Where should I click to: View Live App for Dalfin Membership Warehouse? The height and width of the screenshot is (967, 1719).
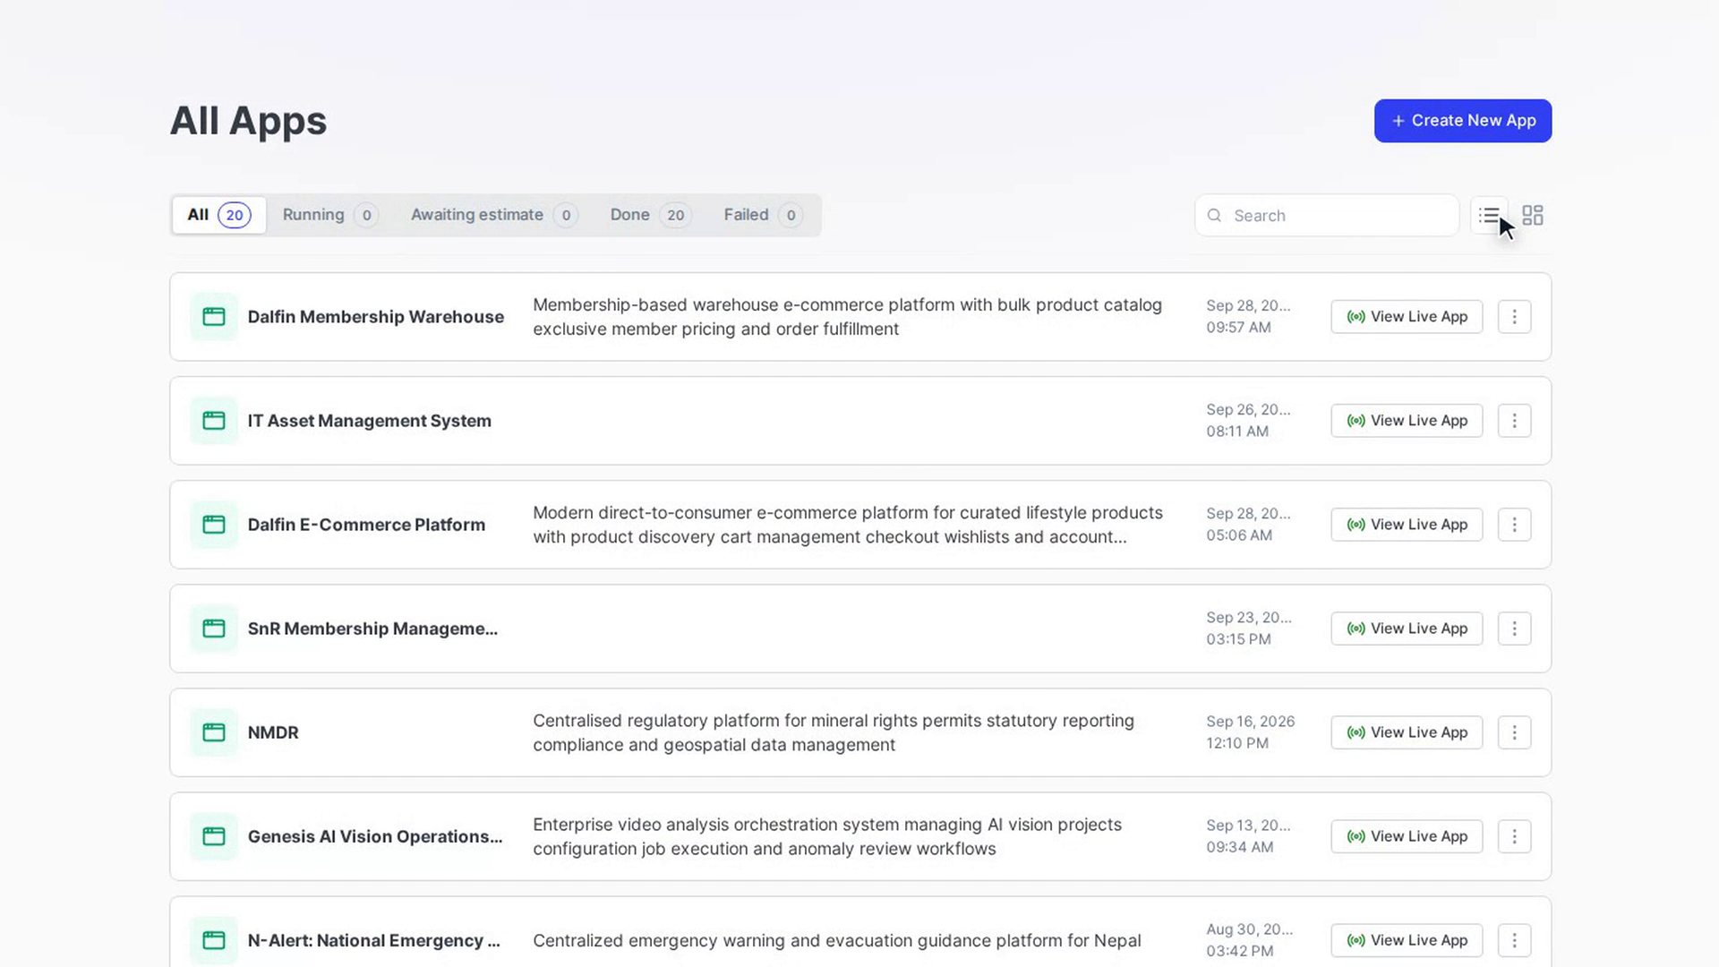(x=1407, y=317)
